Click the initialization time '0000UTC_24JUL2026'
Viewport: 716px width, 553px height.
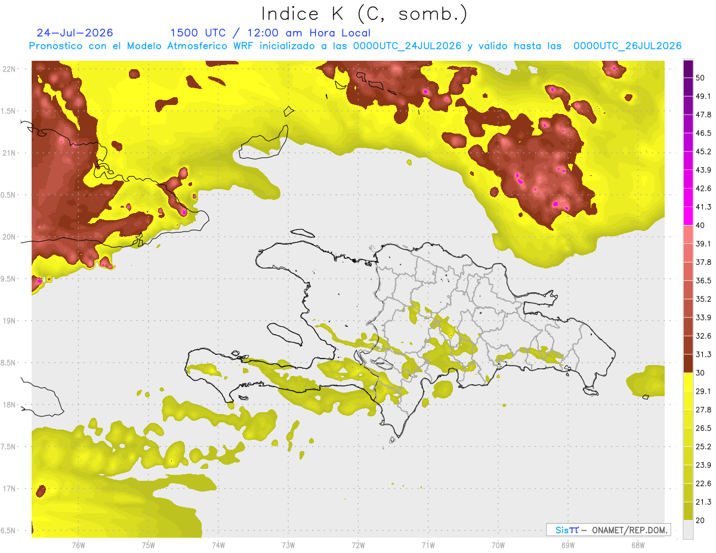point(408,46)
